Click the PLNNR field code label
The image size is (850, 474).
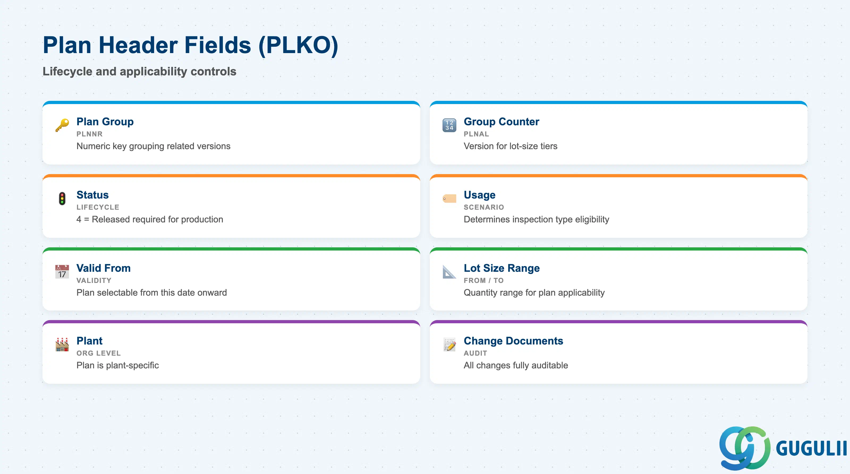click(x=90, y=134)
